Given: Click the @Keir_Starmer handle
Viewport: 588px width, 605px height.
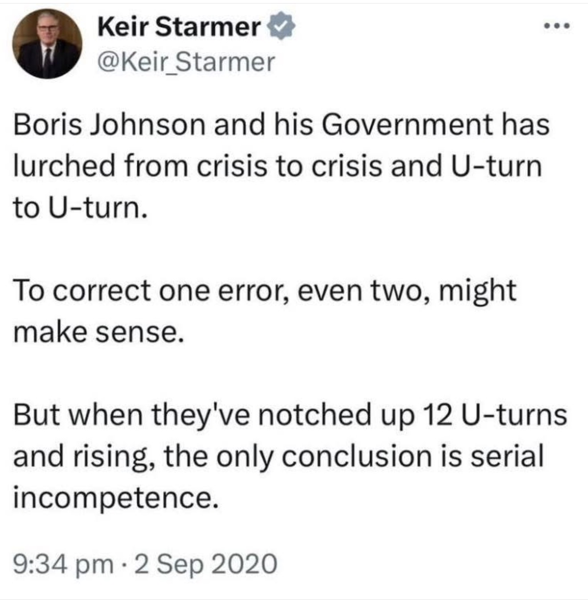Looking at the screenshot, I should (186, 62).
